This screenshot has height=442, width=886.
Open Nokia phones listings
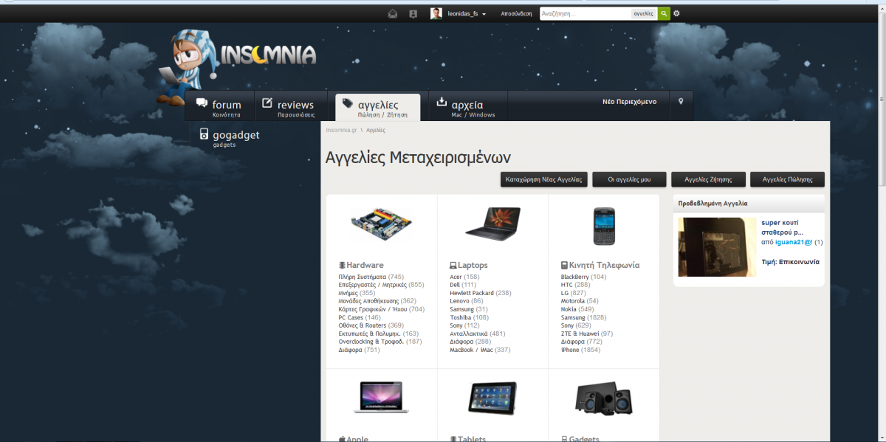pyautogui.click(x=569, y=309)
